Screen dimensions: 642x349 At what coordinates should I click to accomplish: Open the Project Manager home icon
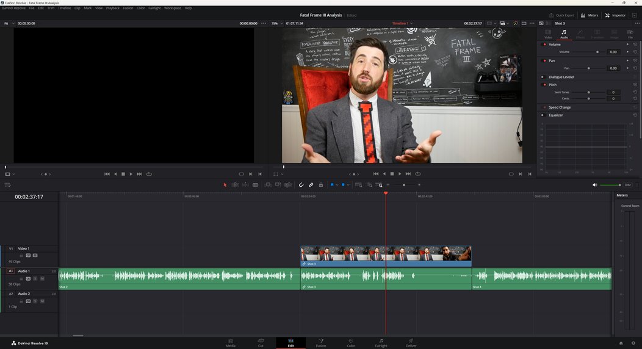(x=621, y=343)
